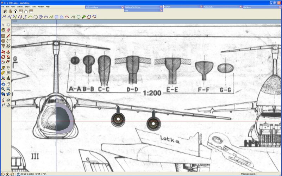The image size is (282, 176).
Task: Switch to Left view in Views toolbar
Action: click(31, 11)
